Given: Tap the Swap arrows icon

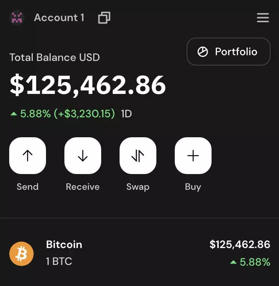Looking at the screenshot, I should [x=138, y=156].
